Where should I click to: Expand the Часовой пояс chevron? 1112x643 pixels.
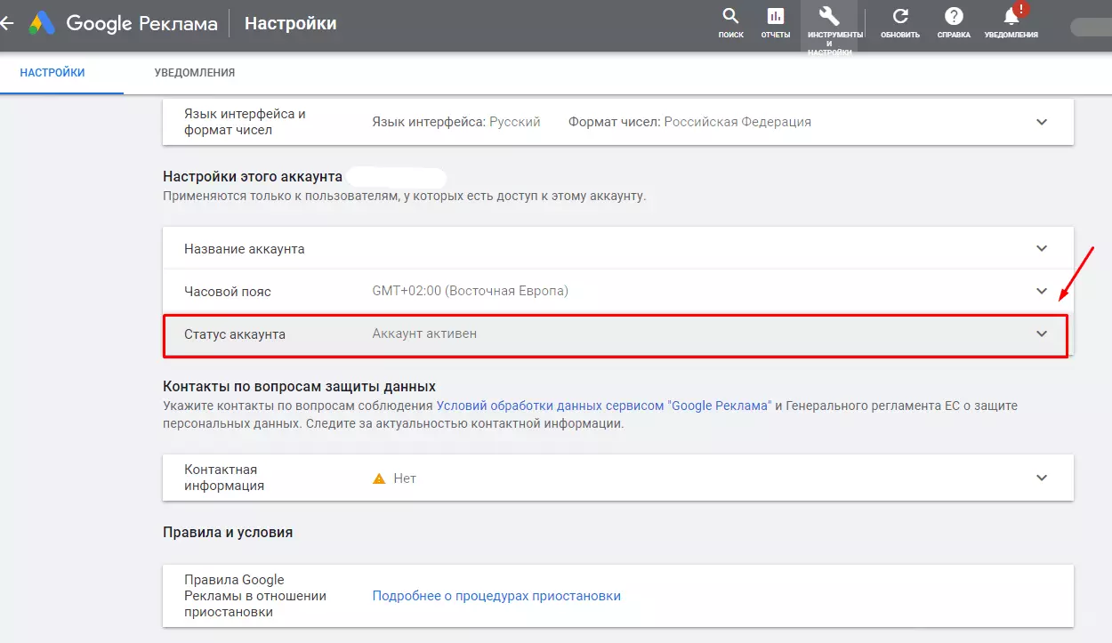[x=1042, y=291]
